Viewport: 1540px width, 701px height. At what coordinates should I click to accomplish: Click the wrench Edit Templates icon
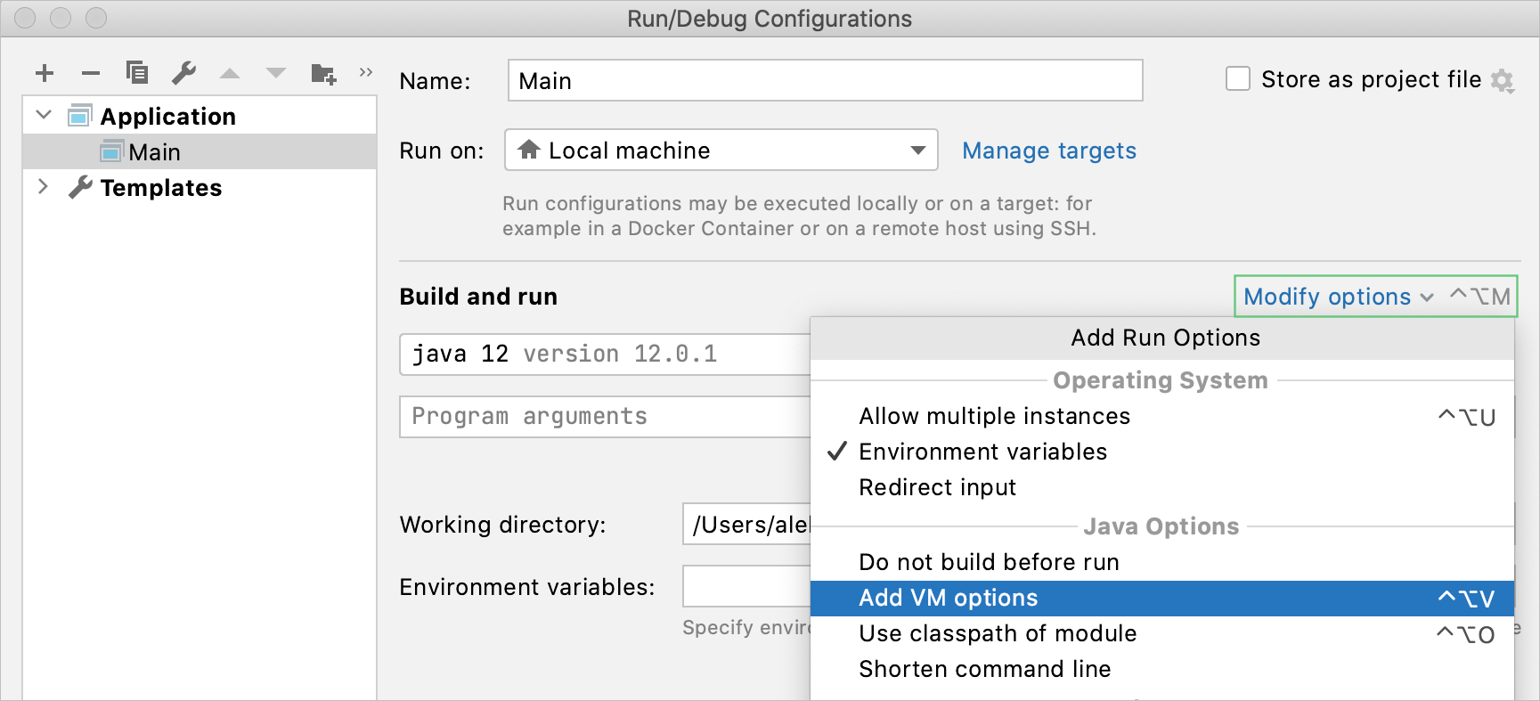[184, 72]
